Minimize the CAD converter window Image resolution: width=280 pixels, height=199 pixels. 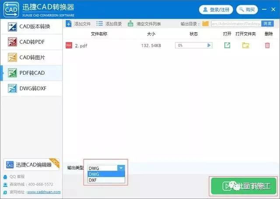click(264, 9)
